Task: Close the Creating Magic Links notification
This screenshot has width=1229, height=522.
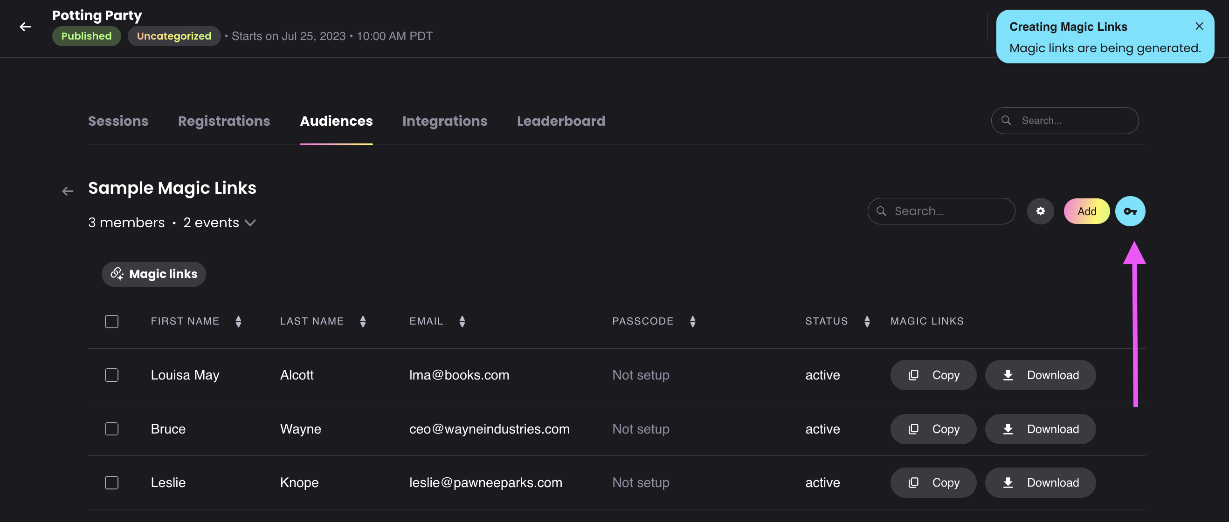Action: pyautogui.click(x=1199, y=26)
